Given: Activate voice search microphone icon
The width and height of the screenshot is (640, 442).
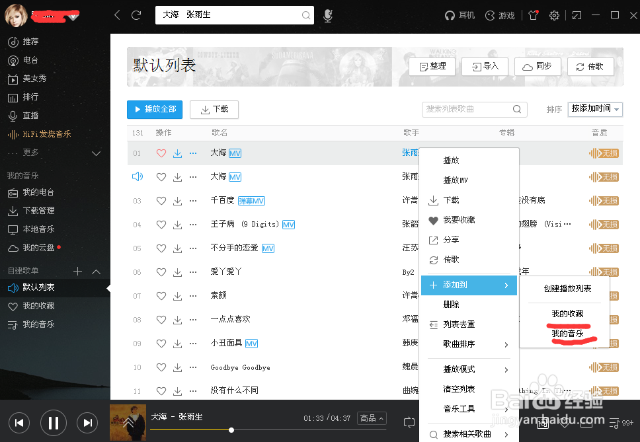Looking at the screenshot, I should [x=328, y=15].
